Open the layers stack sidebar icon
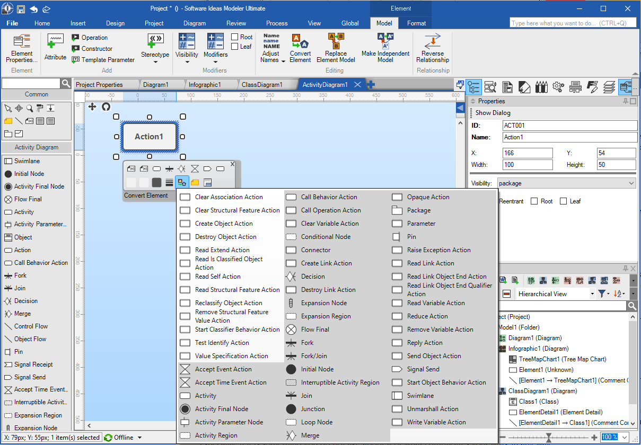Image resolution: width=641 pixels, height=445 pixels. tap(609, 87)
